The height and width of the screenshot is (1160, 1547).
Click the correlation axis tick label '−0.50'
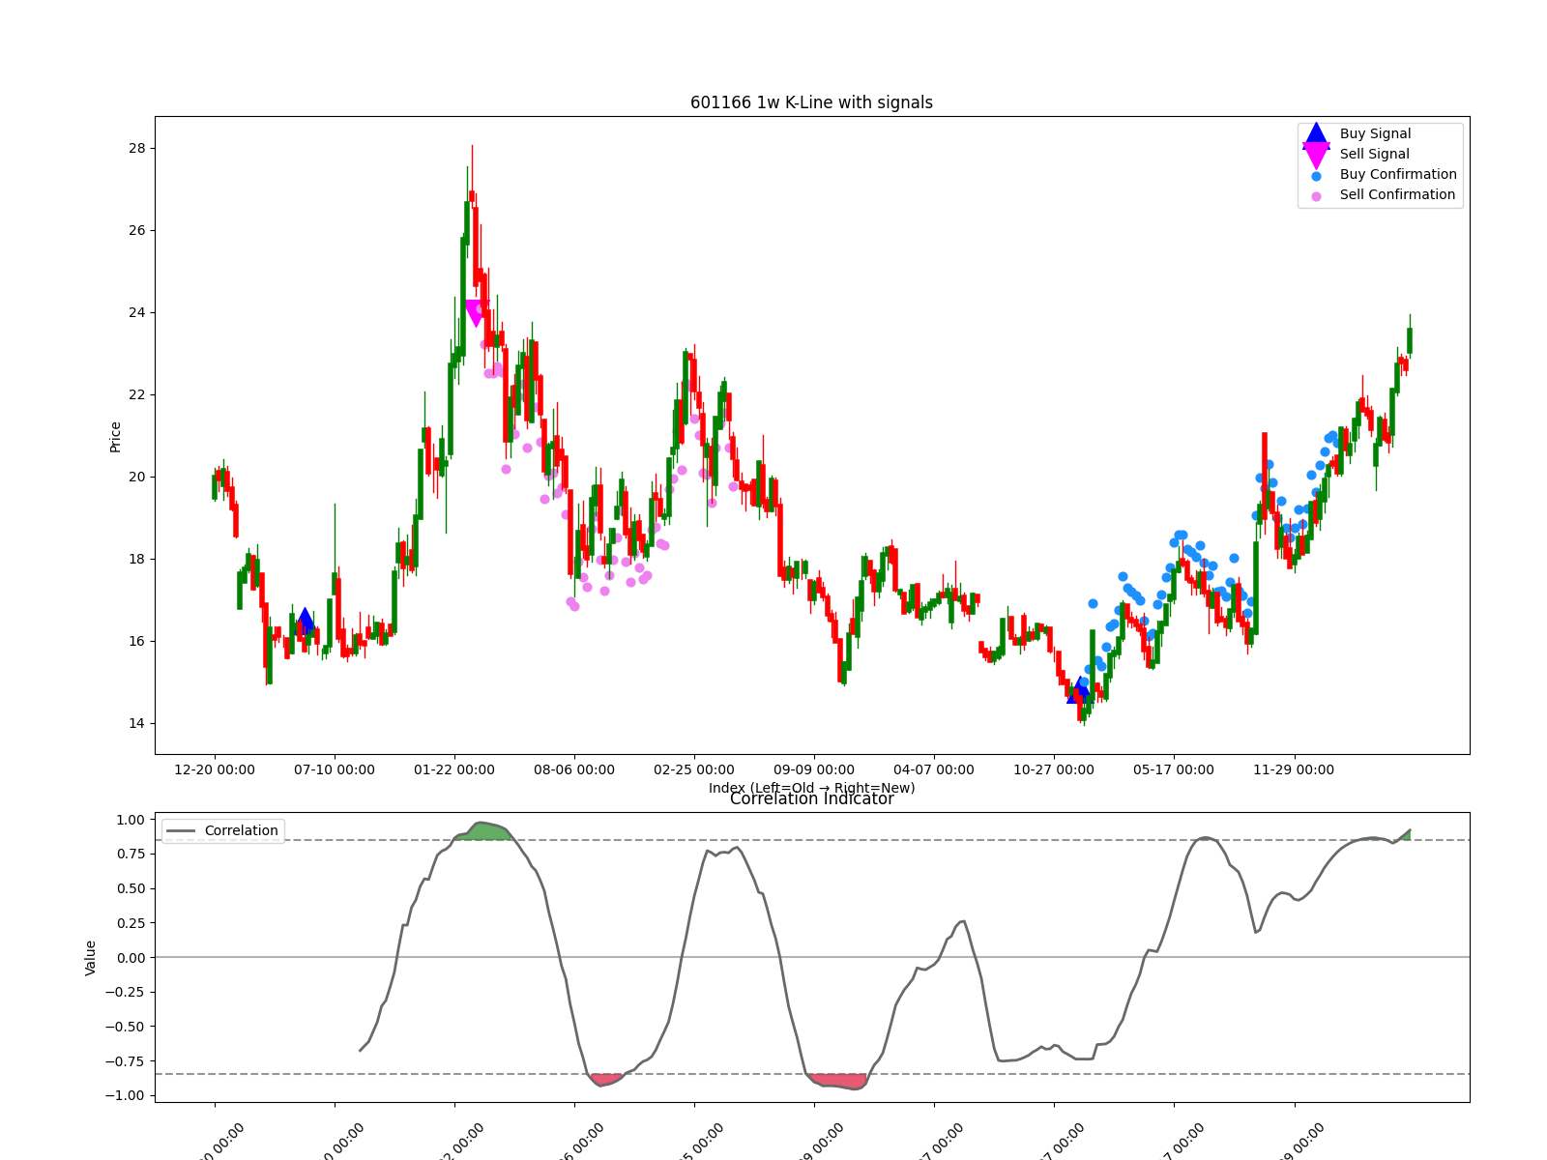tap(126, 1027)
